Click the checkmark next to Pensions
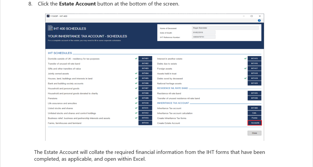This screenshot has width=313, height=167. (136, 98)
